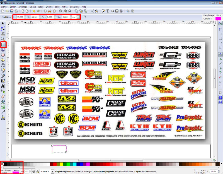The height and width of the screenshot is (174, 223).
Task: Open the unit mm dropdown
Action: [x=78, y=17]
